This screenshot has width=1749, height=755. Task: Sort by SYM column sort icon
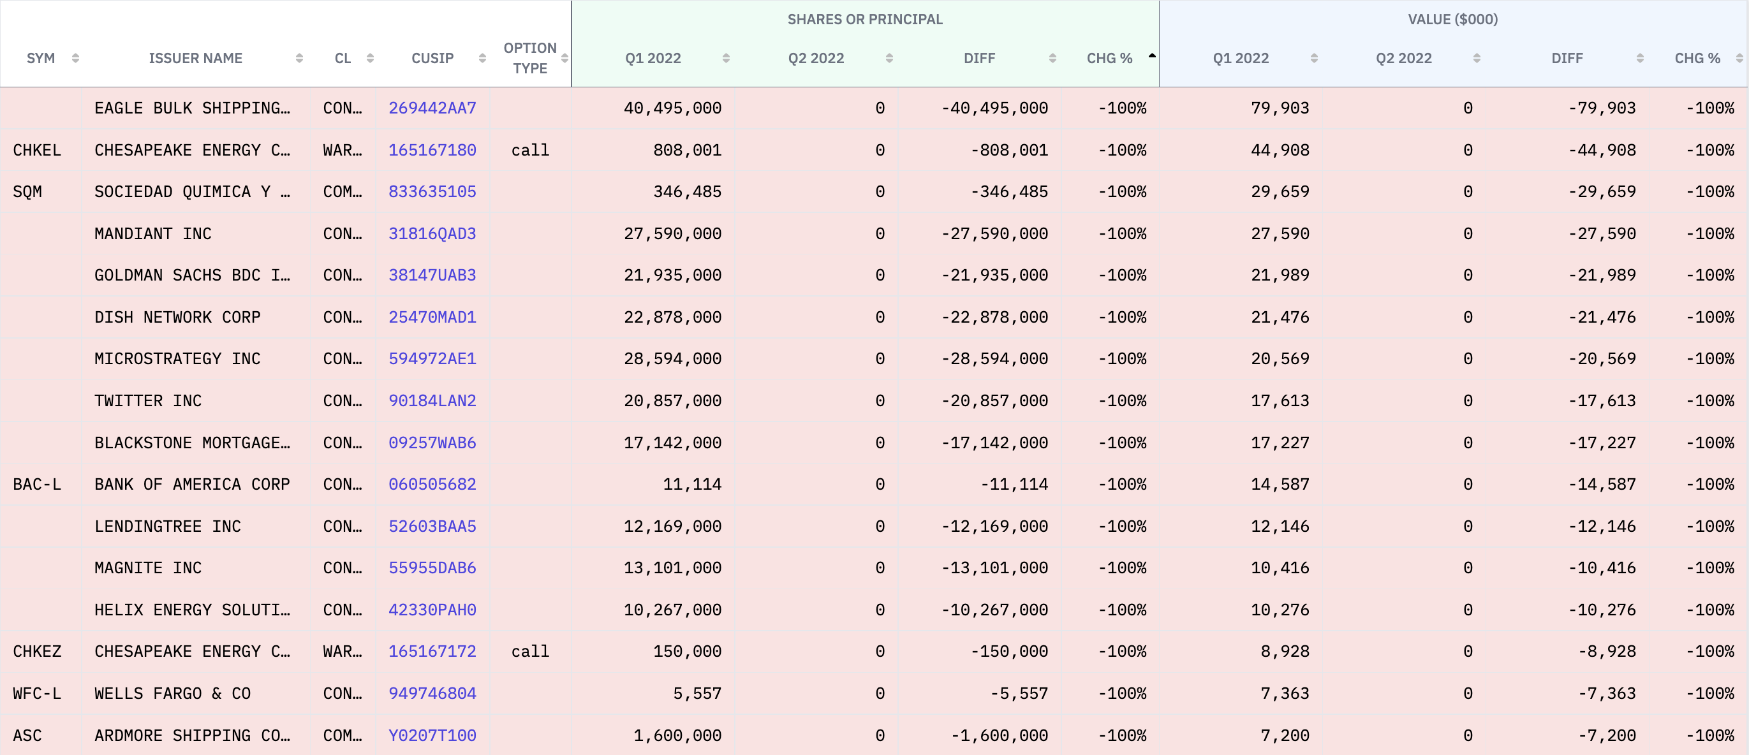(75, 59)
